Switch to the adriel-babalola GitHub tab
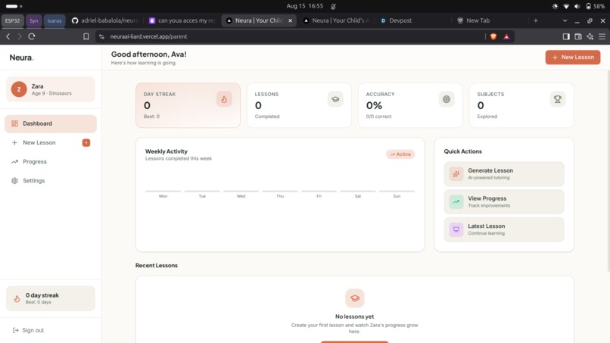This screenshot has width=610, height=343. pos(105,20)
